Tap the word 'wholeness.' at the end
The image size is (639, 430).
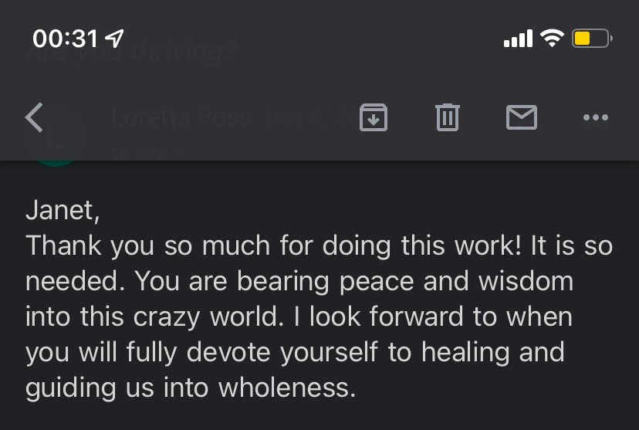287,388
